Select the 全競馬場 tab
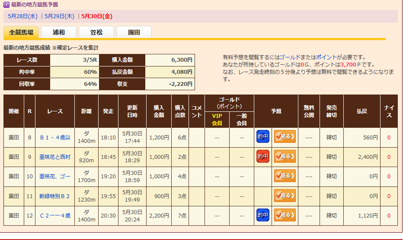Image resolution: width=403 pixels, height=240 pixels. coord(21,32)
